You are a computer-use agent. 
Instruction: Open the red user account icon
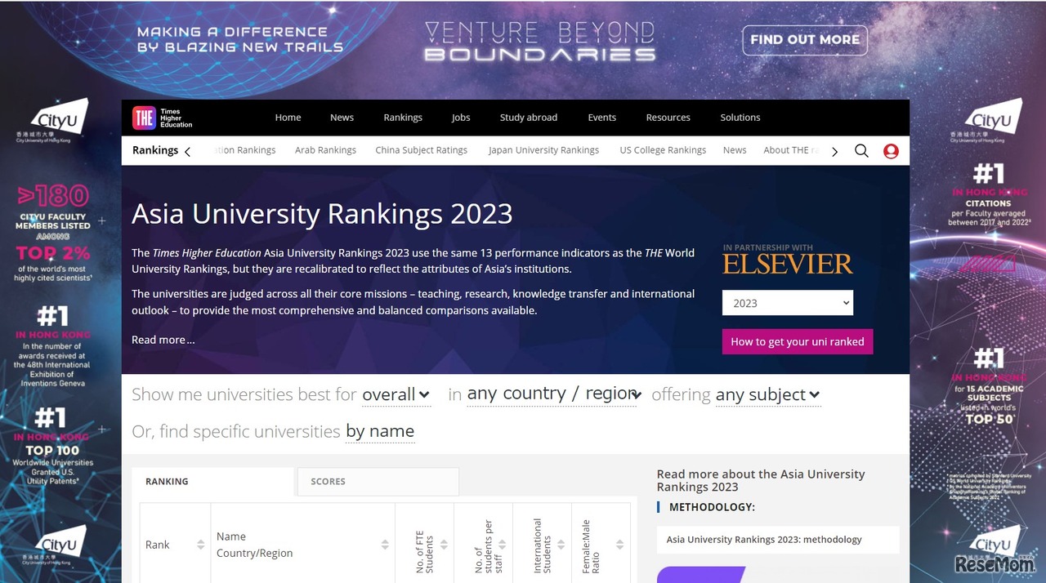coord(891,151)
